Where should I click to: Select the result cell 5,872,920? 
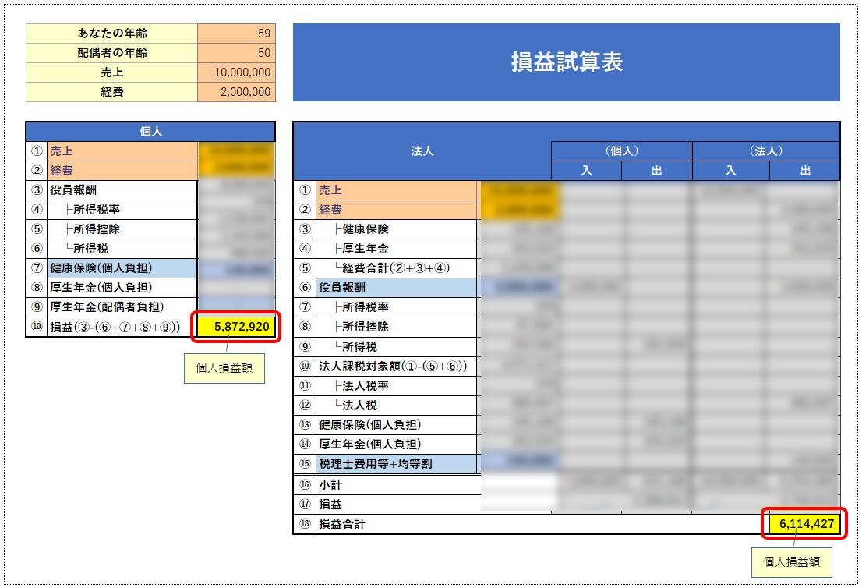(236, 327)
